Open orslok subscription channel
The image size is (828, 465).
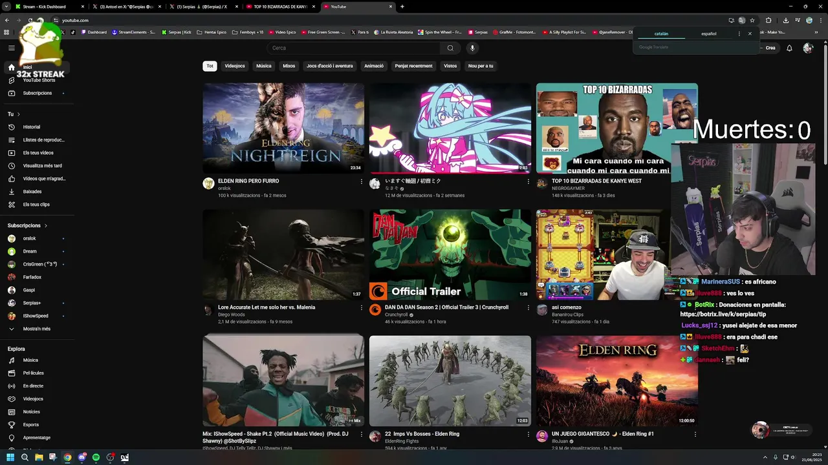pos(37,238)
